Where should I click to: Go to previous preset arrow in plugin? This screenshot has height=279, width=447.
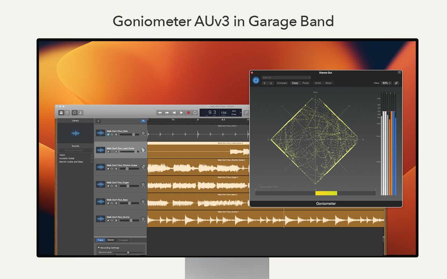(265, 83)
